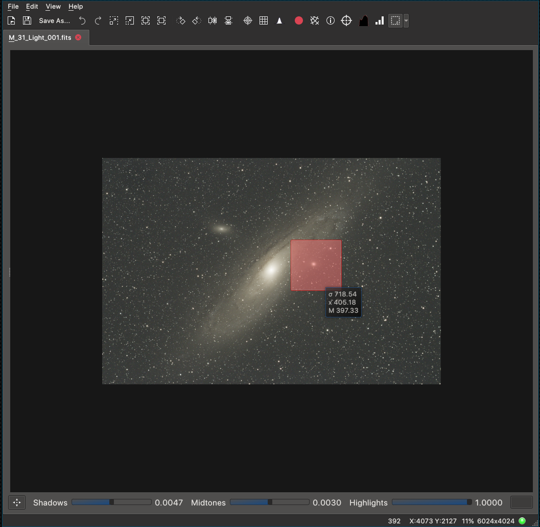Expand the selection rectangle dropdown arrow
The height and width of the screenshot is (527, 540).
click(x=406, y=20)
